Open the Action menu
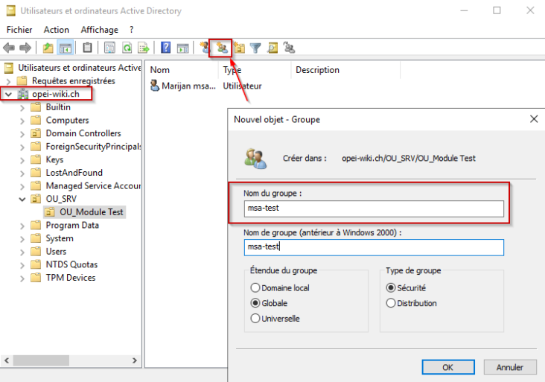 [57, 30]
